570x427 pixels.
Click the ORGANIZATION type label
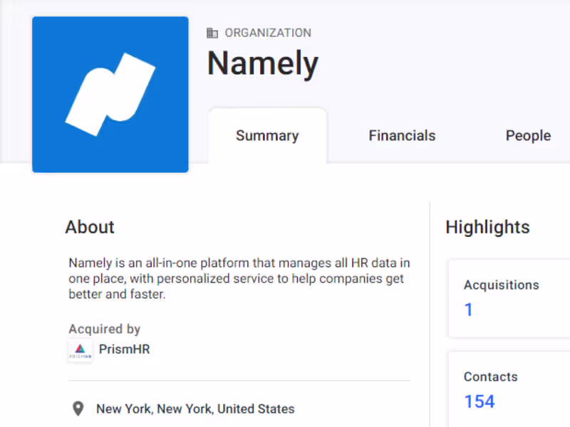click(x=268, y=33)
